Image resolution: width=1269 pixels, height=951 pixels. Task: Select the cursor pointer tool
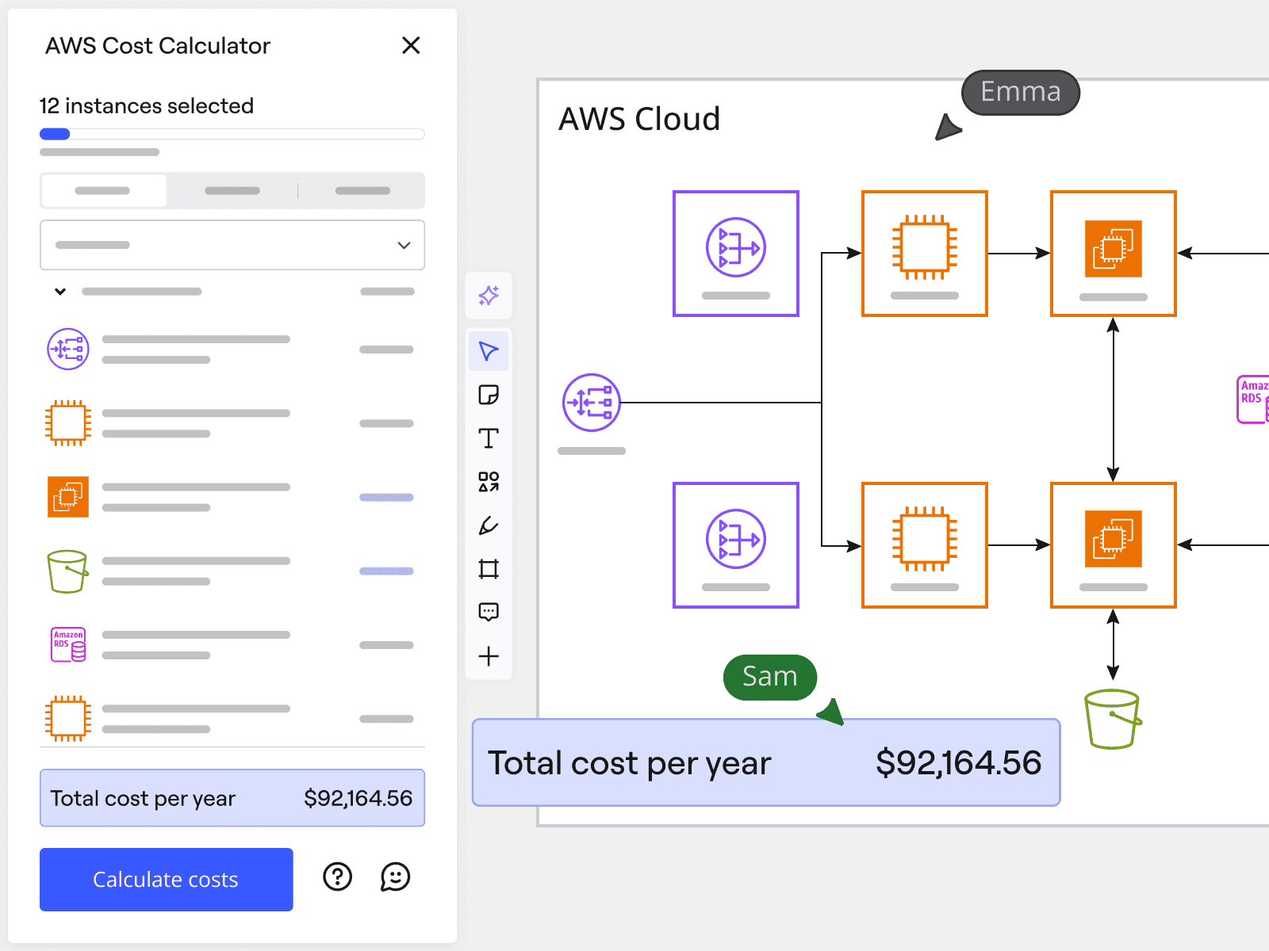point(489,351)
